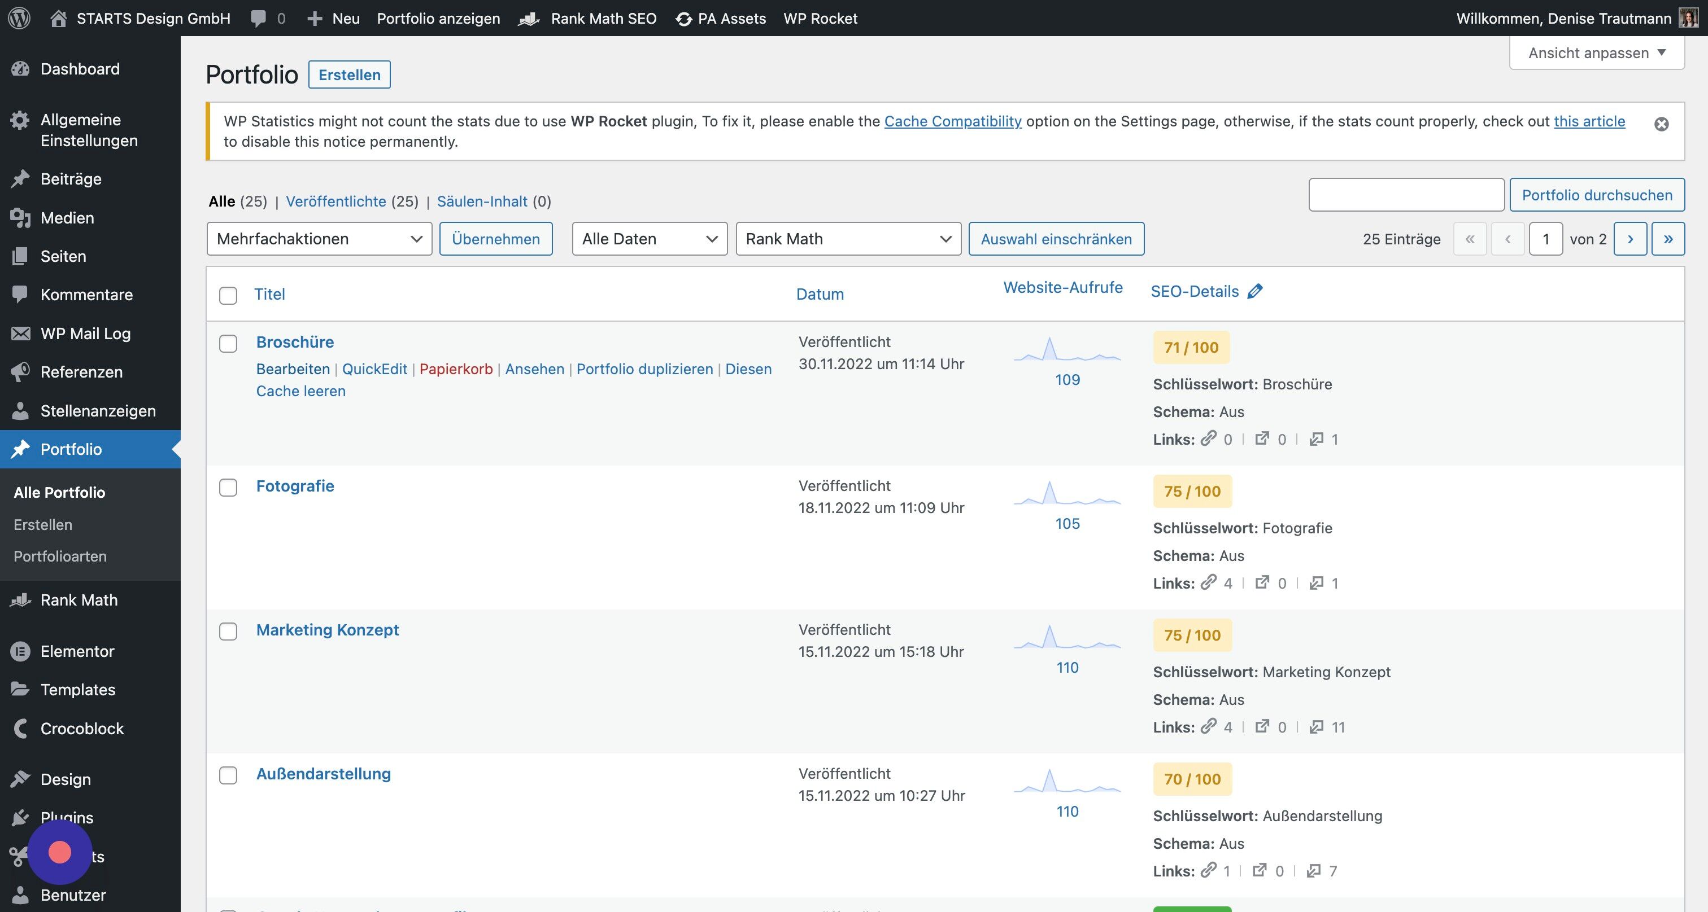This screenshot has width=1708, height=912.
Task: Click the Erstellen button next to Portfolio heading
Action: tap(350, 74)
